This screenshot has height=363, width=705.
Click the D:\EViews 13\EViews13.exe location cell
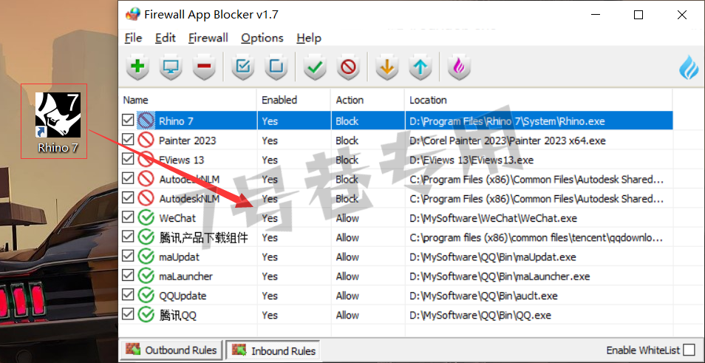[539, 160]
